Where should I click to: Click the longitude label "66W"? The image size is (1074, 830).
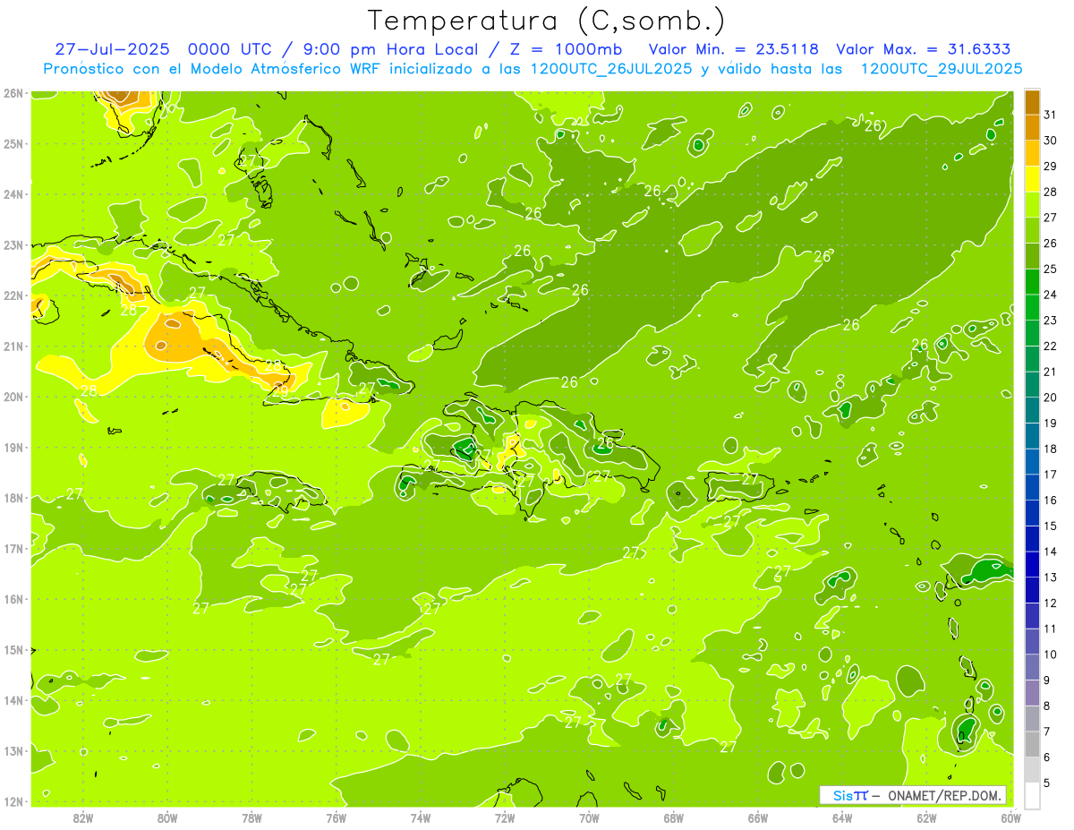pos(757,817)
